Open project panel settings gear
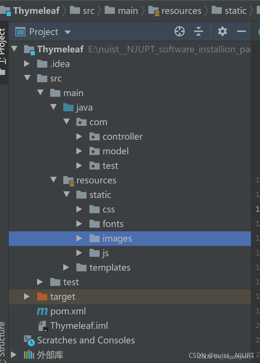Viewport: 260px width, 363px height. click(223, 32)
